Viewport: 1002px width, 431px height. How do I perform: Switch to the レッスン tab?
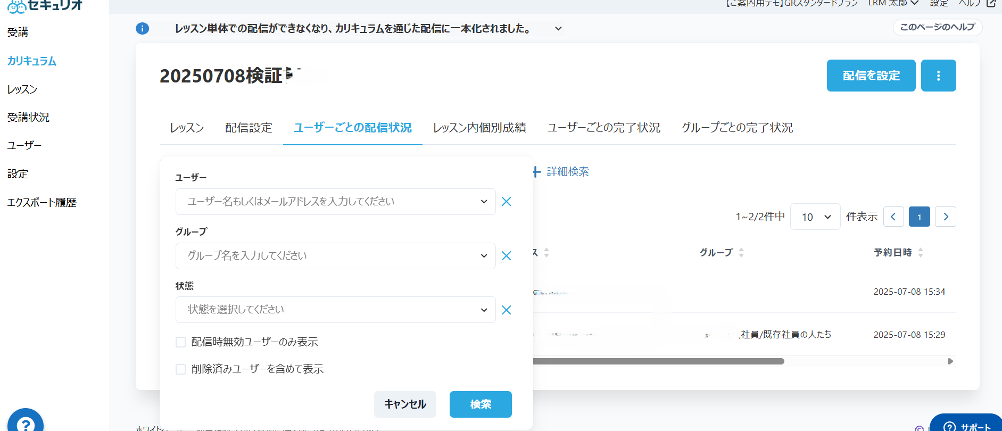point(187,128)
